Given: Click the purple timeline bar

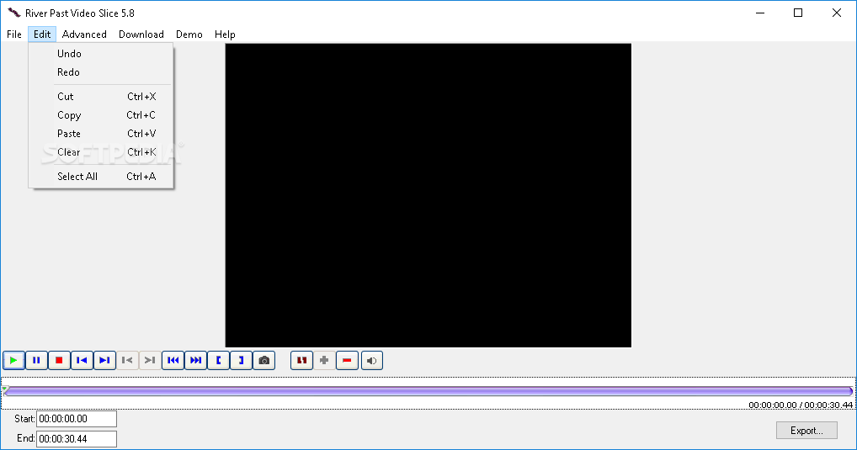Looking at the screenshot, I should [x=428, y=391].
